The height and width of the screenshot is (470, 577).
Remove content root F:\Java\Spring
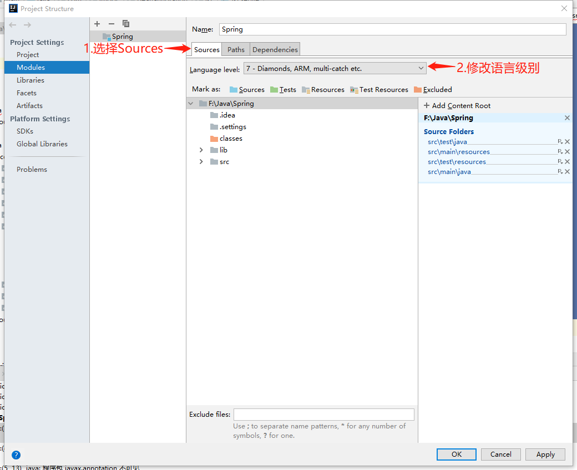[567, 118]
